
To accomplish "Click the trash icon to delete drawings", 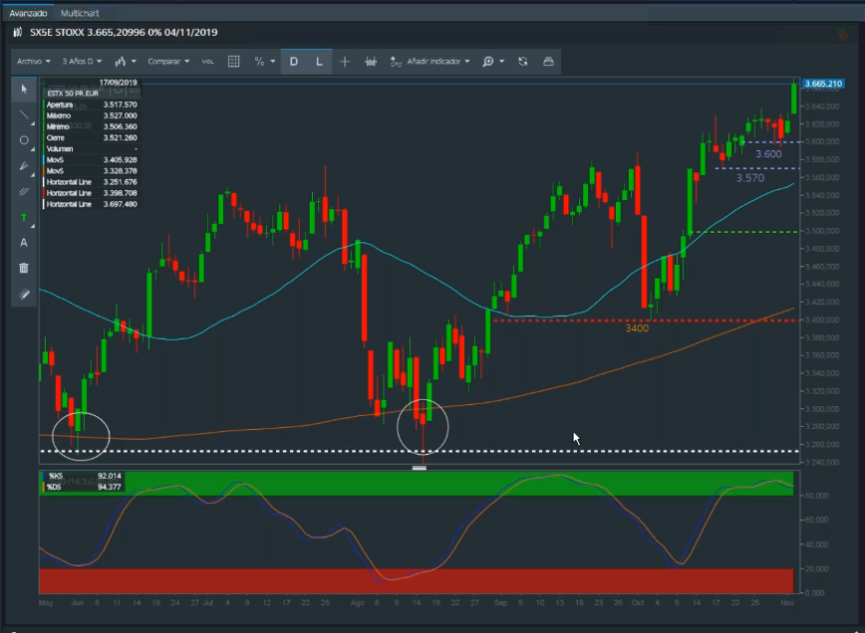I will click(x=24, y=268).
